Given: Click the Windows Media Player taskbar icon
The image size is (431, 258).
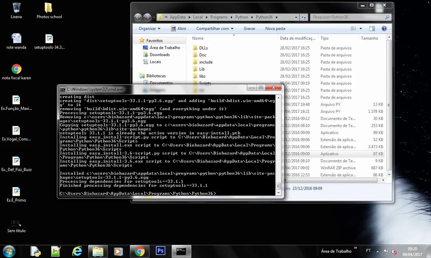Looking at the screenshot, I should [118, 251].
